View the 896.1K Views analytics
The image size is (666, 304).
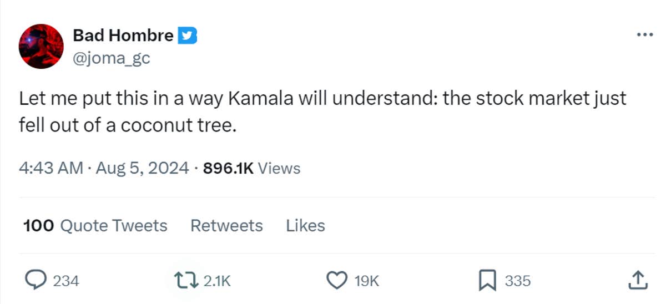[251, 168]
